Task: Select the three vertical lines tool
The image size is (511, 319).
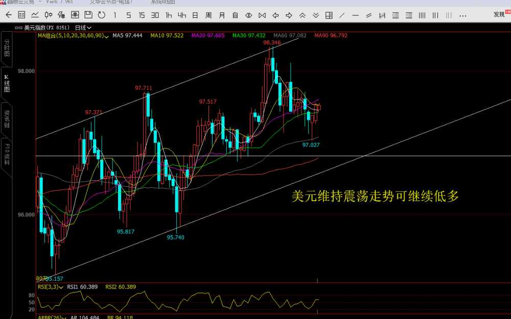Action: coord(435,15)
